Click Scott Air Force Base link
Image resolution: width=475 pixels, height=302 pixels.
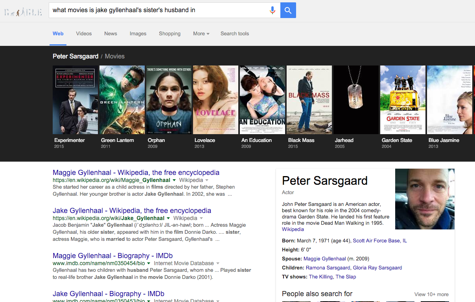(x=376, y=241)
